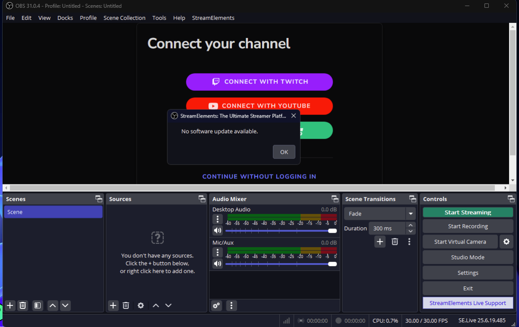Close the StreamElements update dialog

[x=294, y=116]
